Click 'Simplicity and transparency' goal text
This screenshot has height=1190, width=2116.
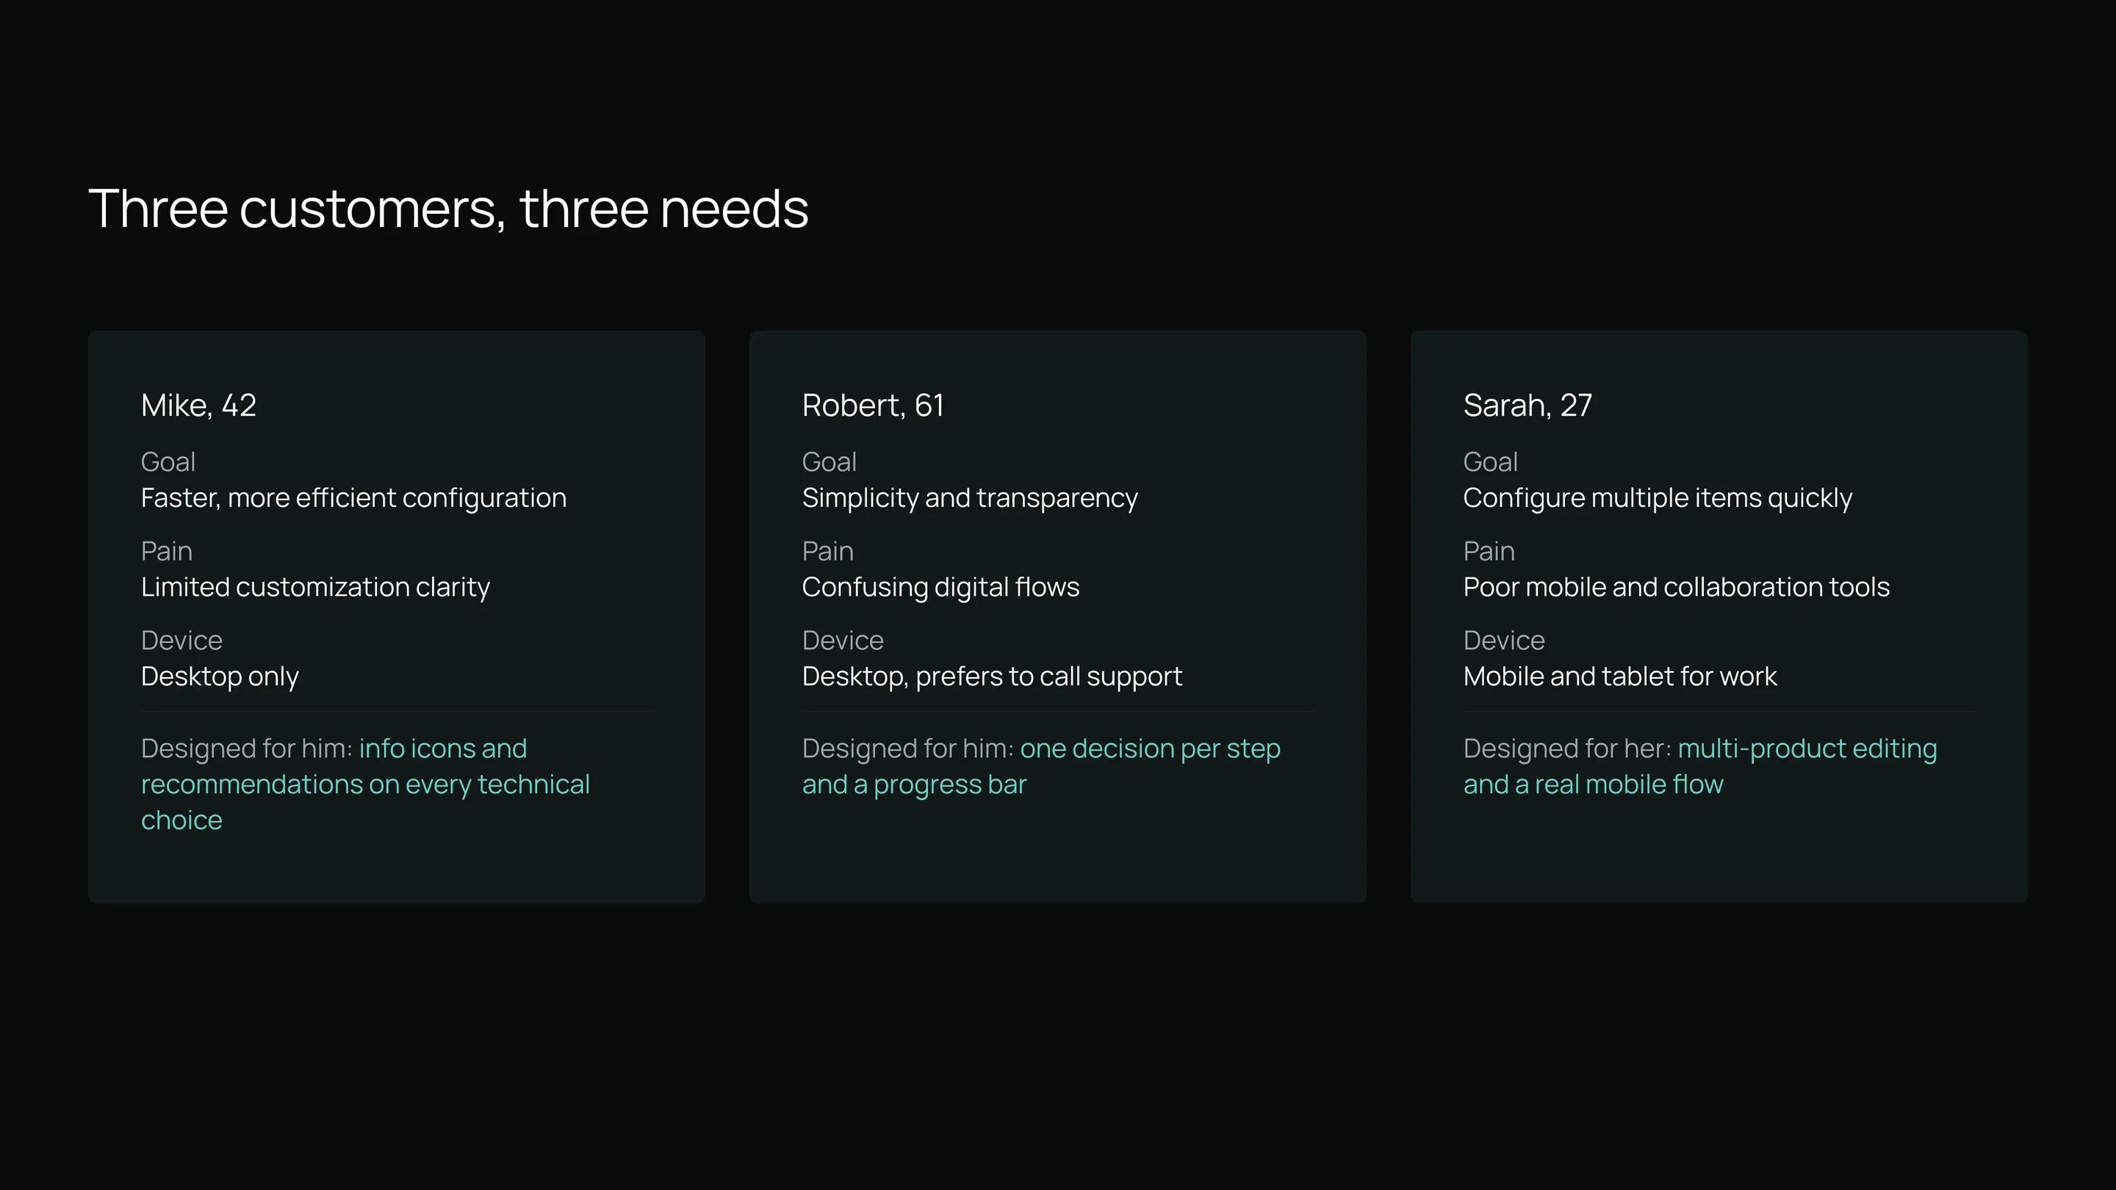pos(969,498)
